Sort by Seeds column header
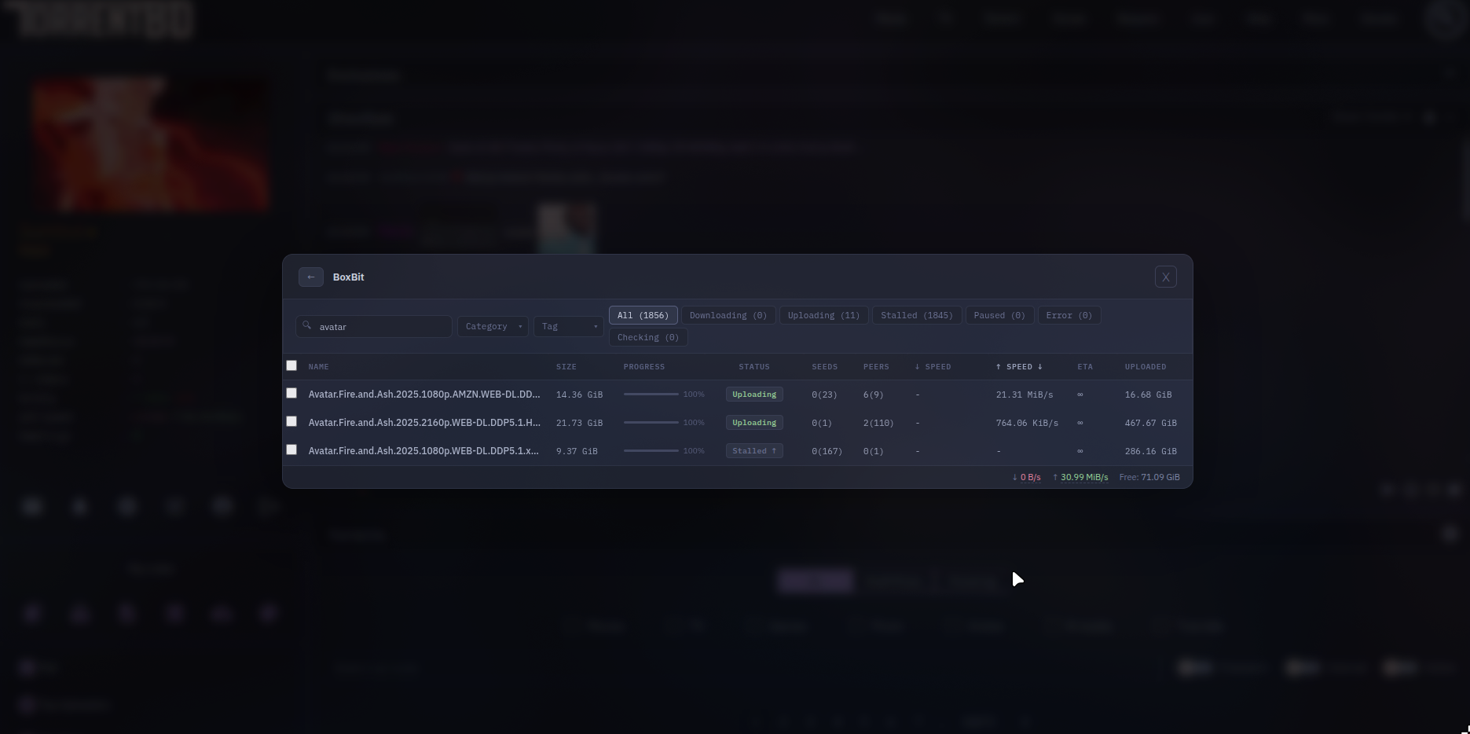This screenshot has height=734, width=1470. 824,367
